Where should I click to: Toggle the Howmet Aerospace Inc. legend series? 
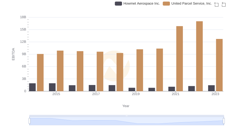click(137, 3)
